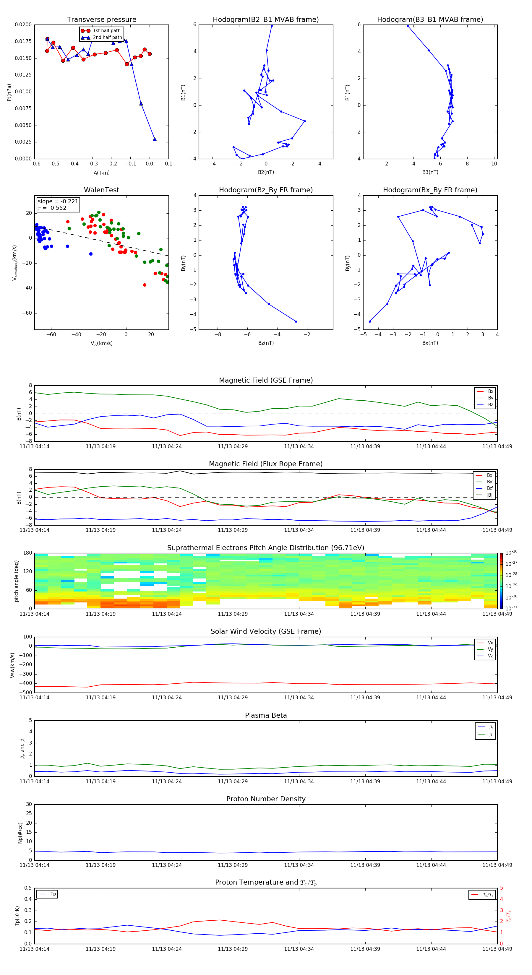Click the lowest blue triangle in pressure plot

(155, 139)
